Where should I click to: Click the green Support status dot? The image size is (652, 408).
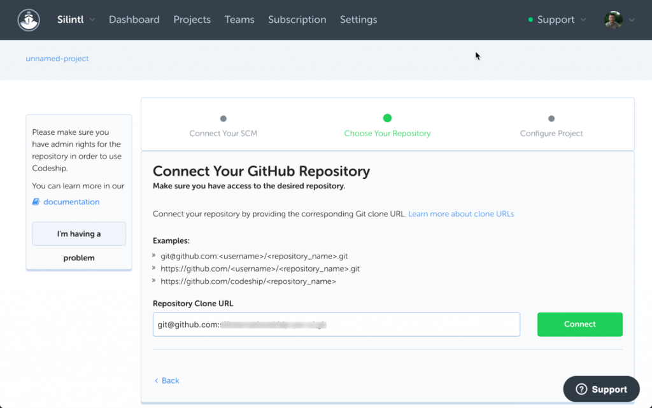[530, 20]
